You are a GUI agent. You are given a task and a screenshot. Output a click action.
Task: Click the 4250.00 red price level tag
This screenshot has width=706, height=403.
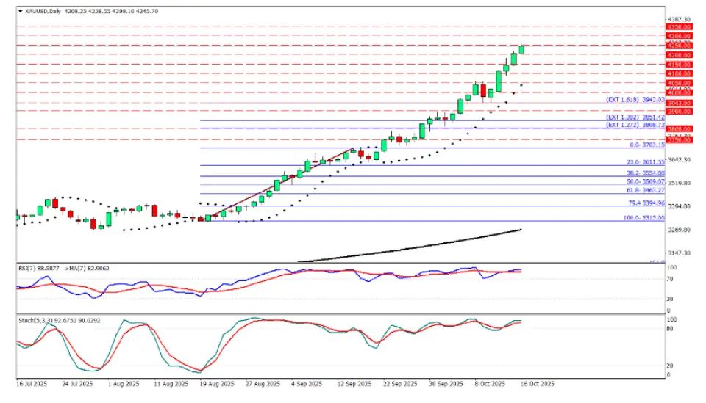(x=679, y=46)
